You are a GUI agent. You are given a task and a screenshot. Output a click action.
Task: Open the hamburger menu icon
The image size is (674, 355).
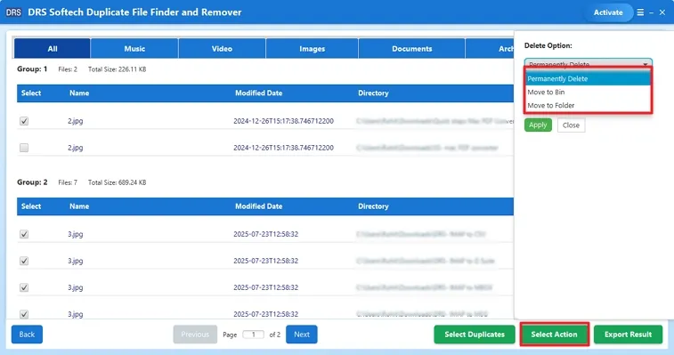640,12
